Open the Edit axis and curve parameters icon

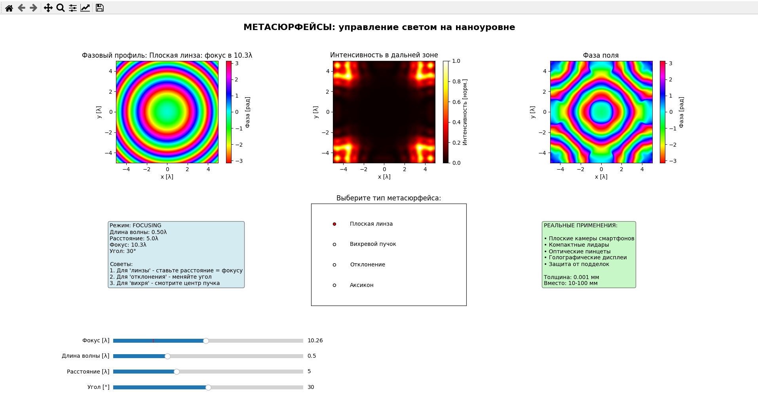tap(85, 8)
